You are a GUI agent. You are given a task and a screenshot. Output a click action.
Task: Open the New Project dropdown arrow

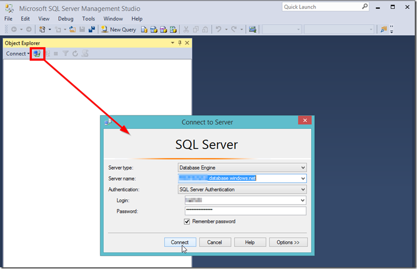click(50, 30)
